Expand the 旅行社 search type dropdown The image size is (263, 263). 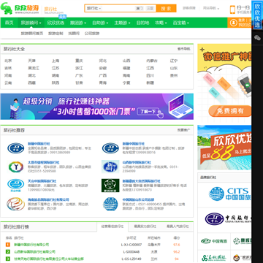click(94, 8)
